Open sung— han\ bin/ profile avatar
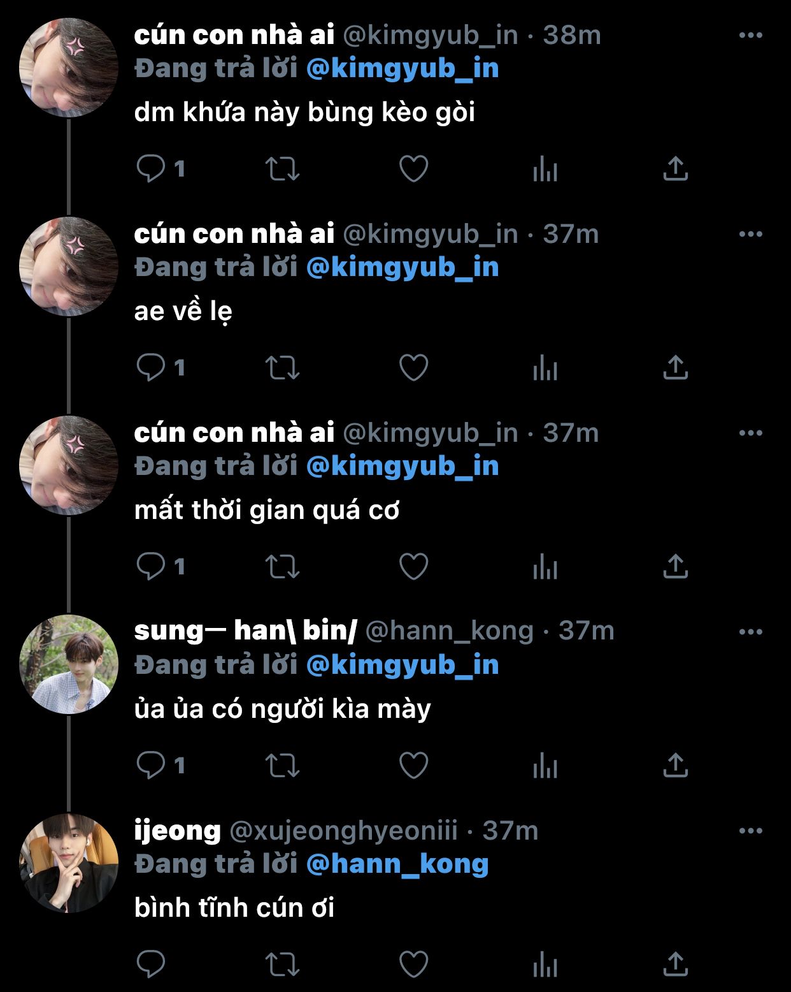 pyautogui.click(x=69, y=664)
